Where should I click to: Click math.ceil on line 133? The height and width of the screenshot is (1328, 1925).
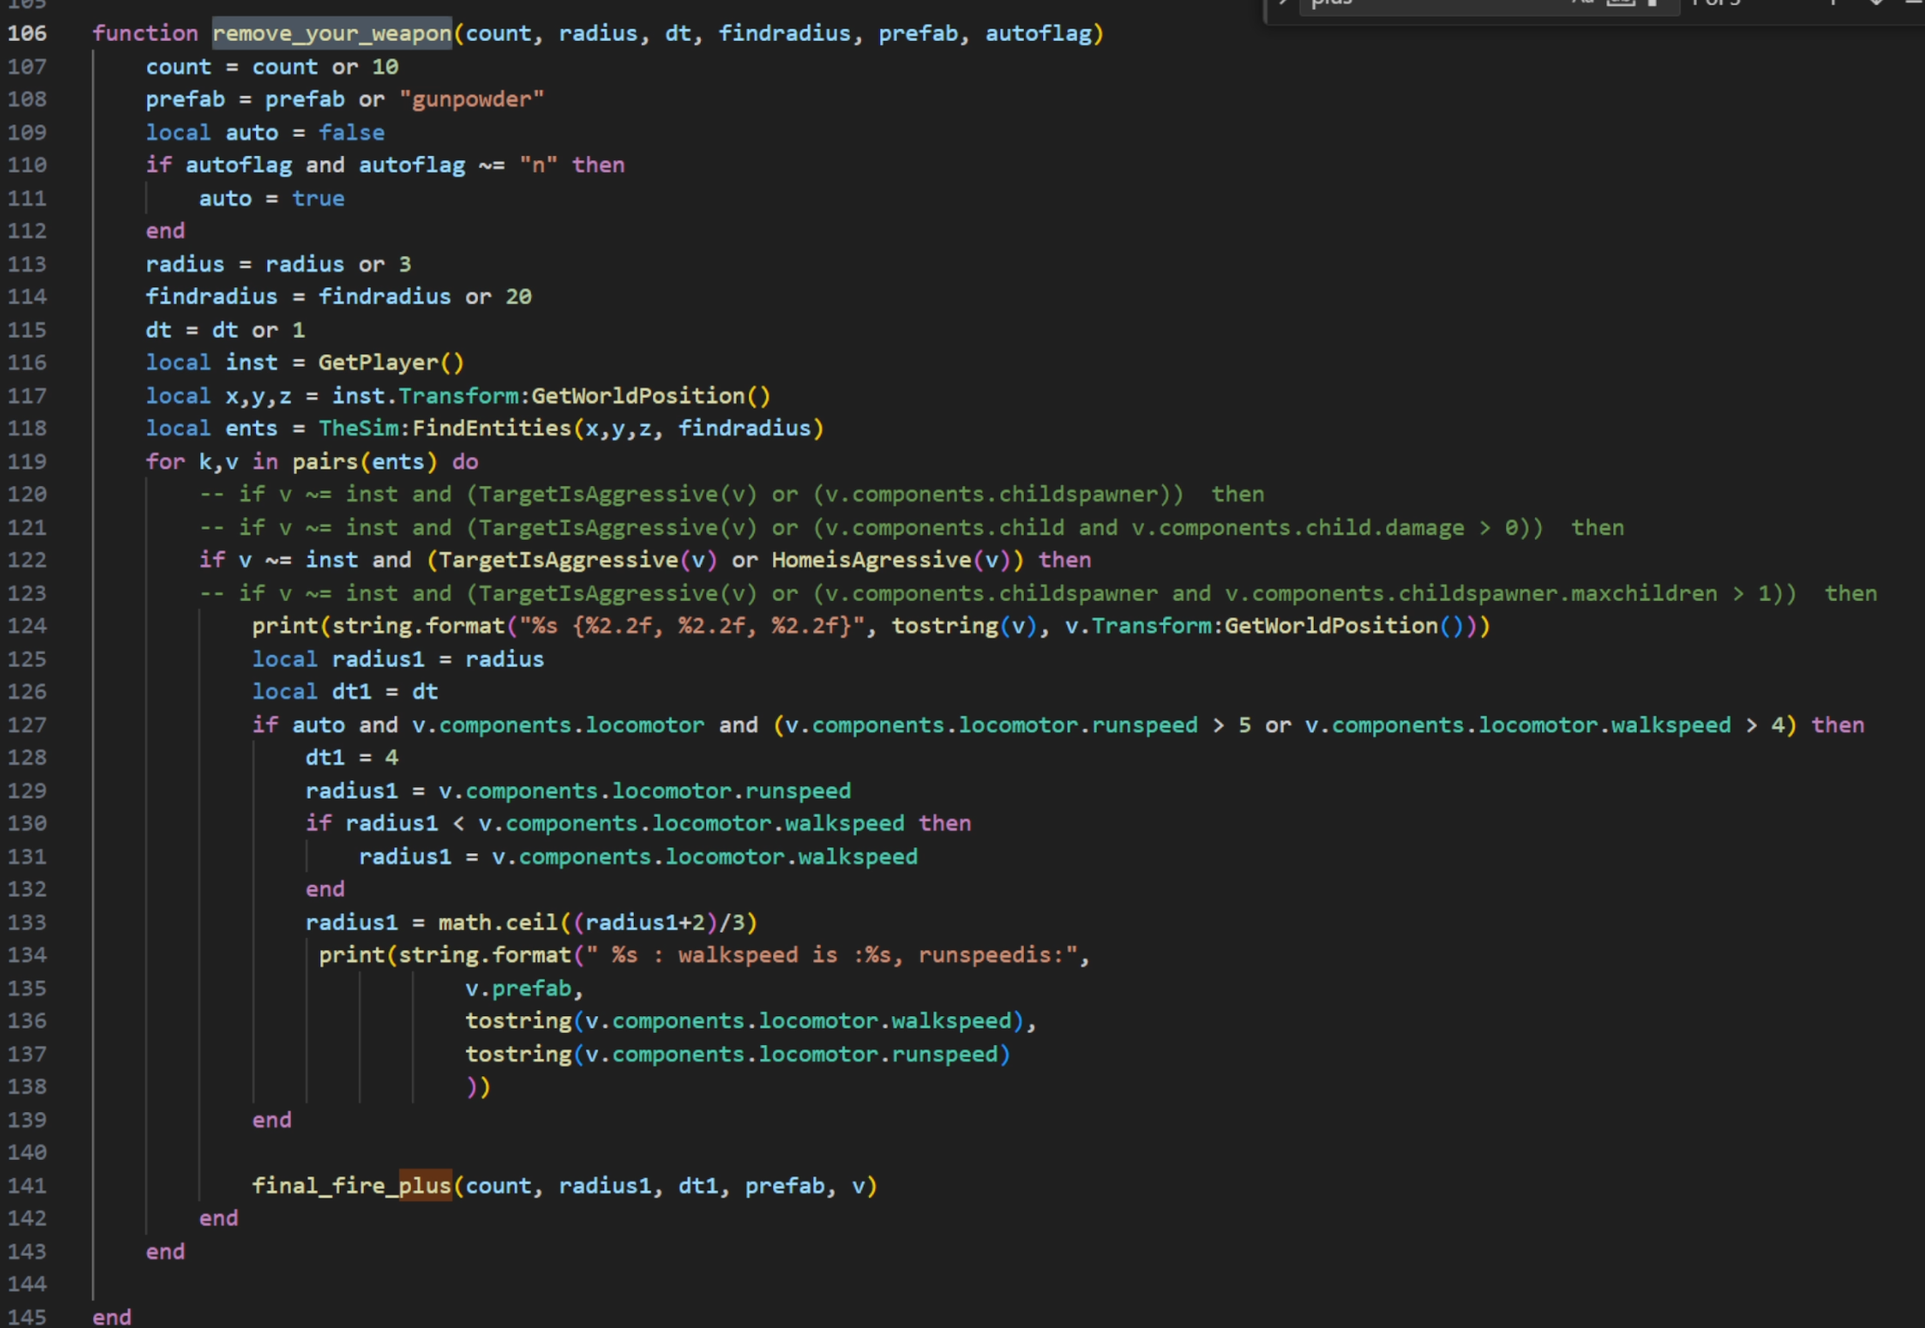click(x=497, y=922)
